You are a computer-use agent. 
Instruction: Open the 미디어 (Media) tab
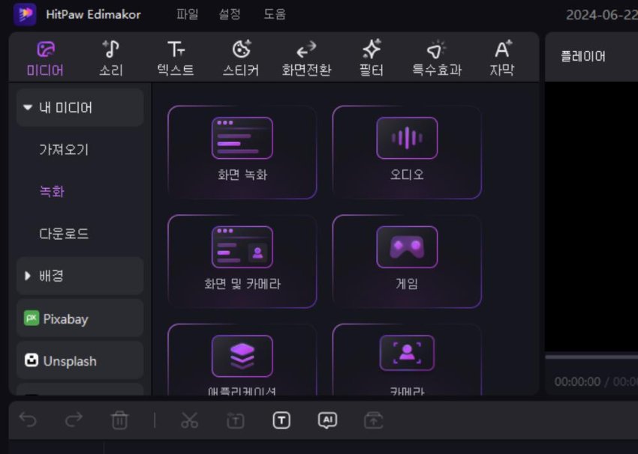click(x=45, y=58)
